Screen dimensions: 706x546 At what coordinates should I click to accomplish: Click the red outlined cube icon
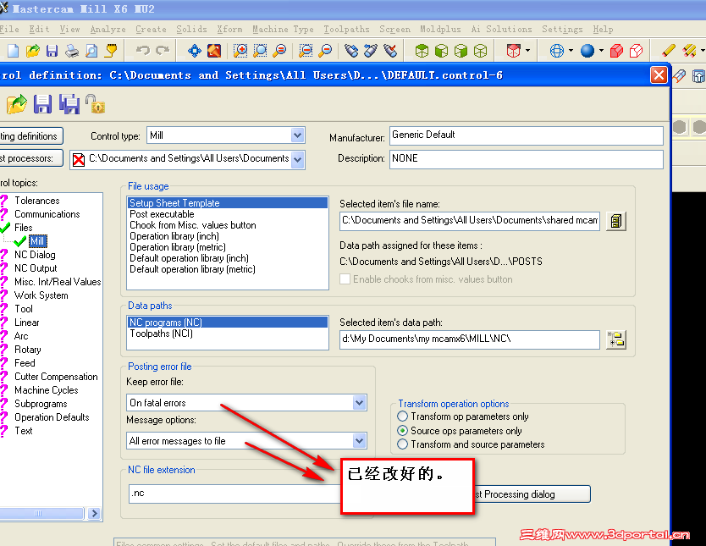click(636, 51)
